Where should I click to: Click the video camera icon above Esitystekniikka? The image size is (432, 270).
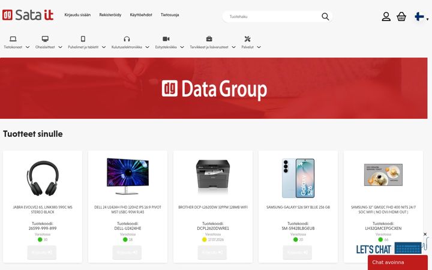166,39
